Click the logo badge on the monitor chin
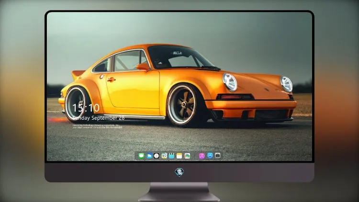This screenshot has width=359, height=202. point(179,172)
